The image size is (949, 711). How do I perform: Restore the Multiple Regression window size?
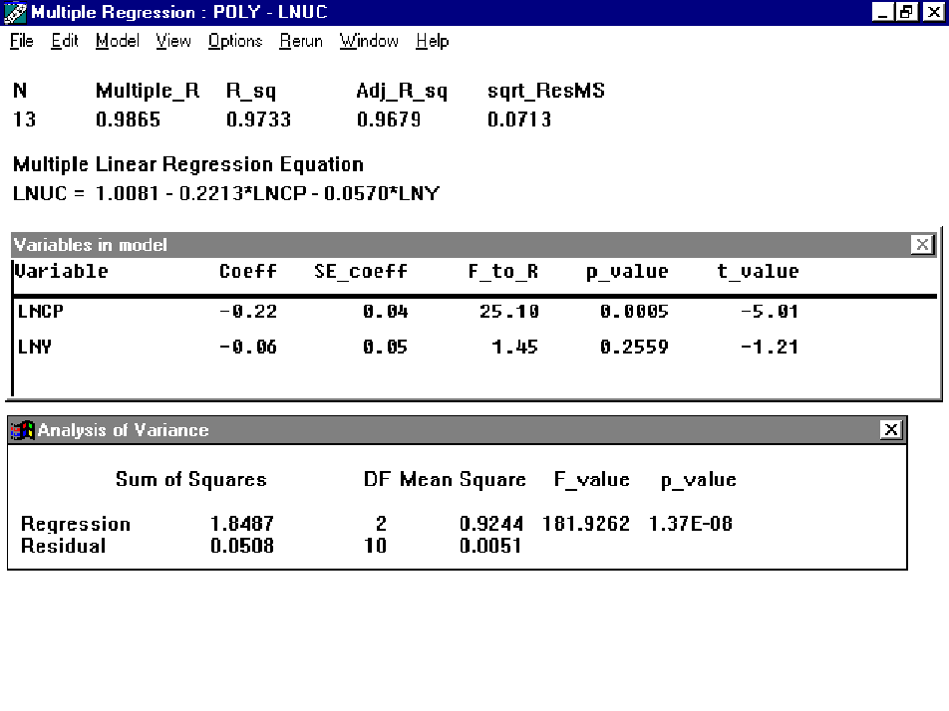(x=906, y=12)
